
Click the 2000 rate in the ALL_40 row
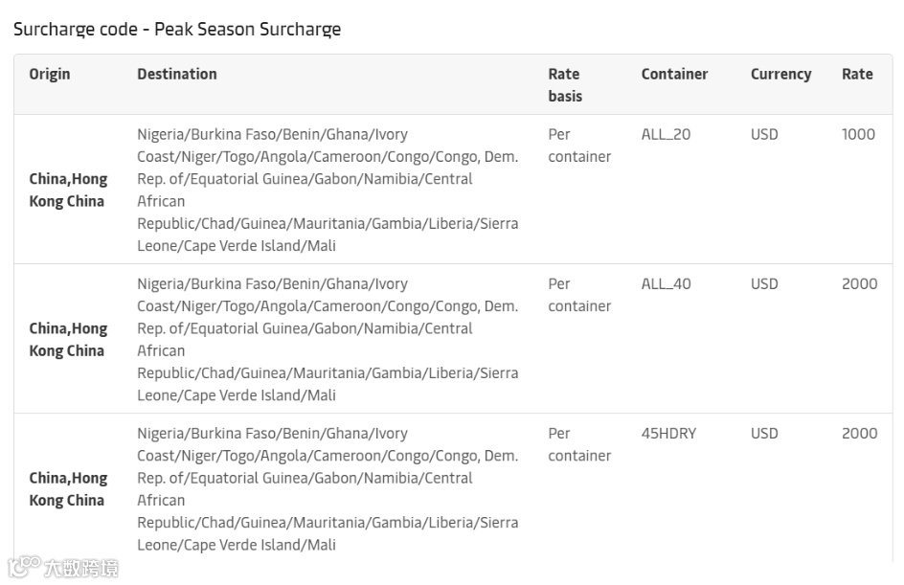click(859, 283)
